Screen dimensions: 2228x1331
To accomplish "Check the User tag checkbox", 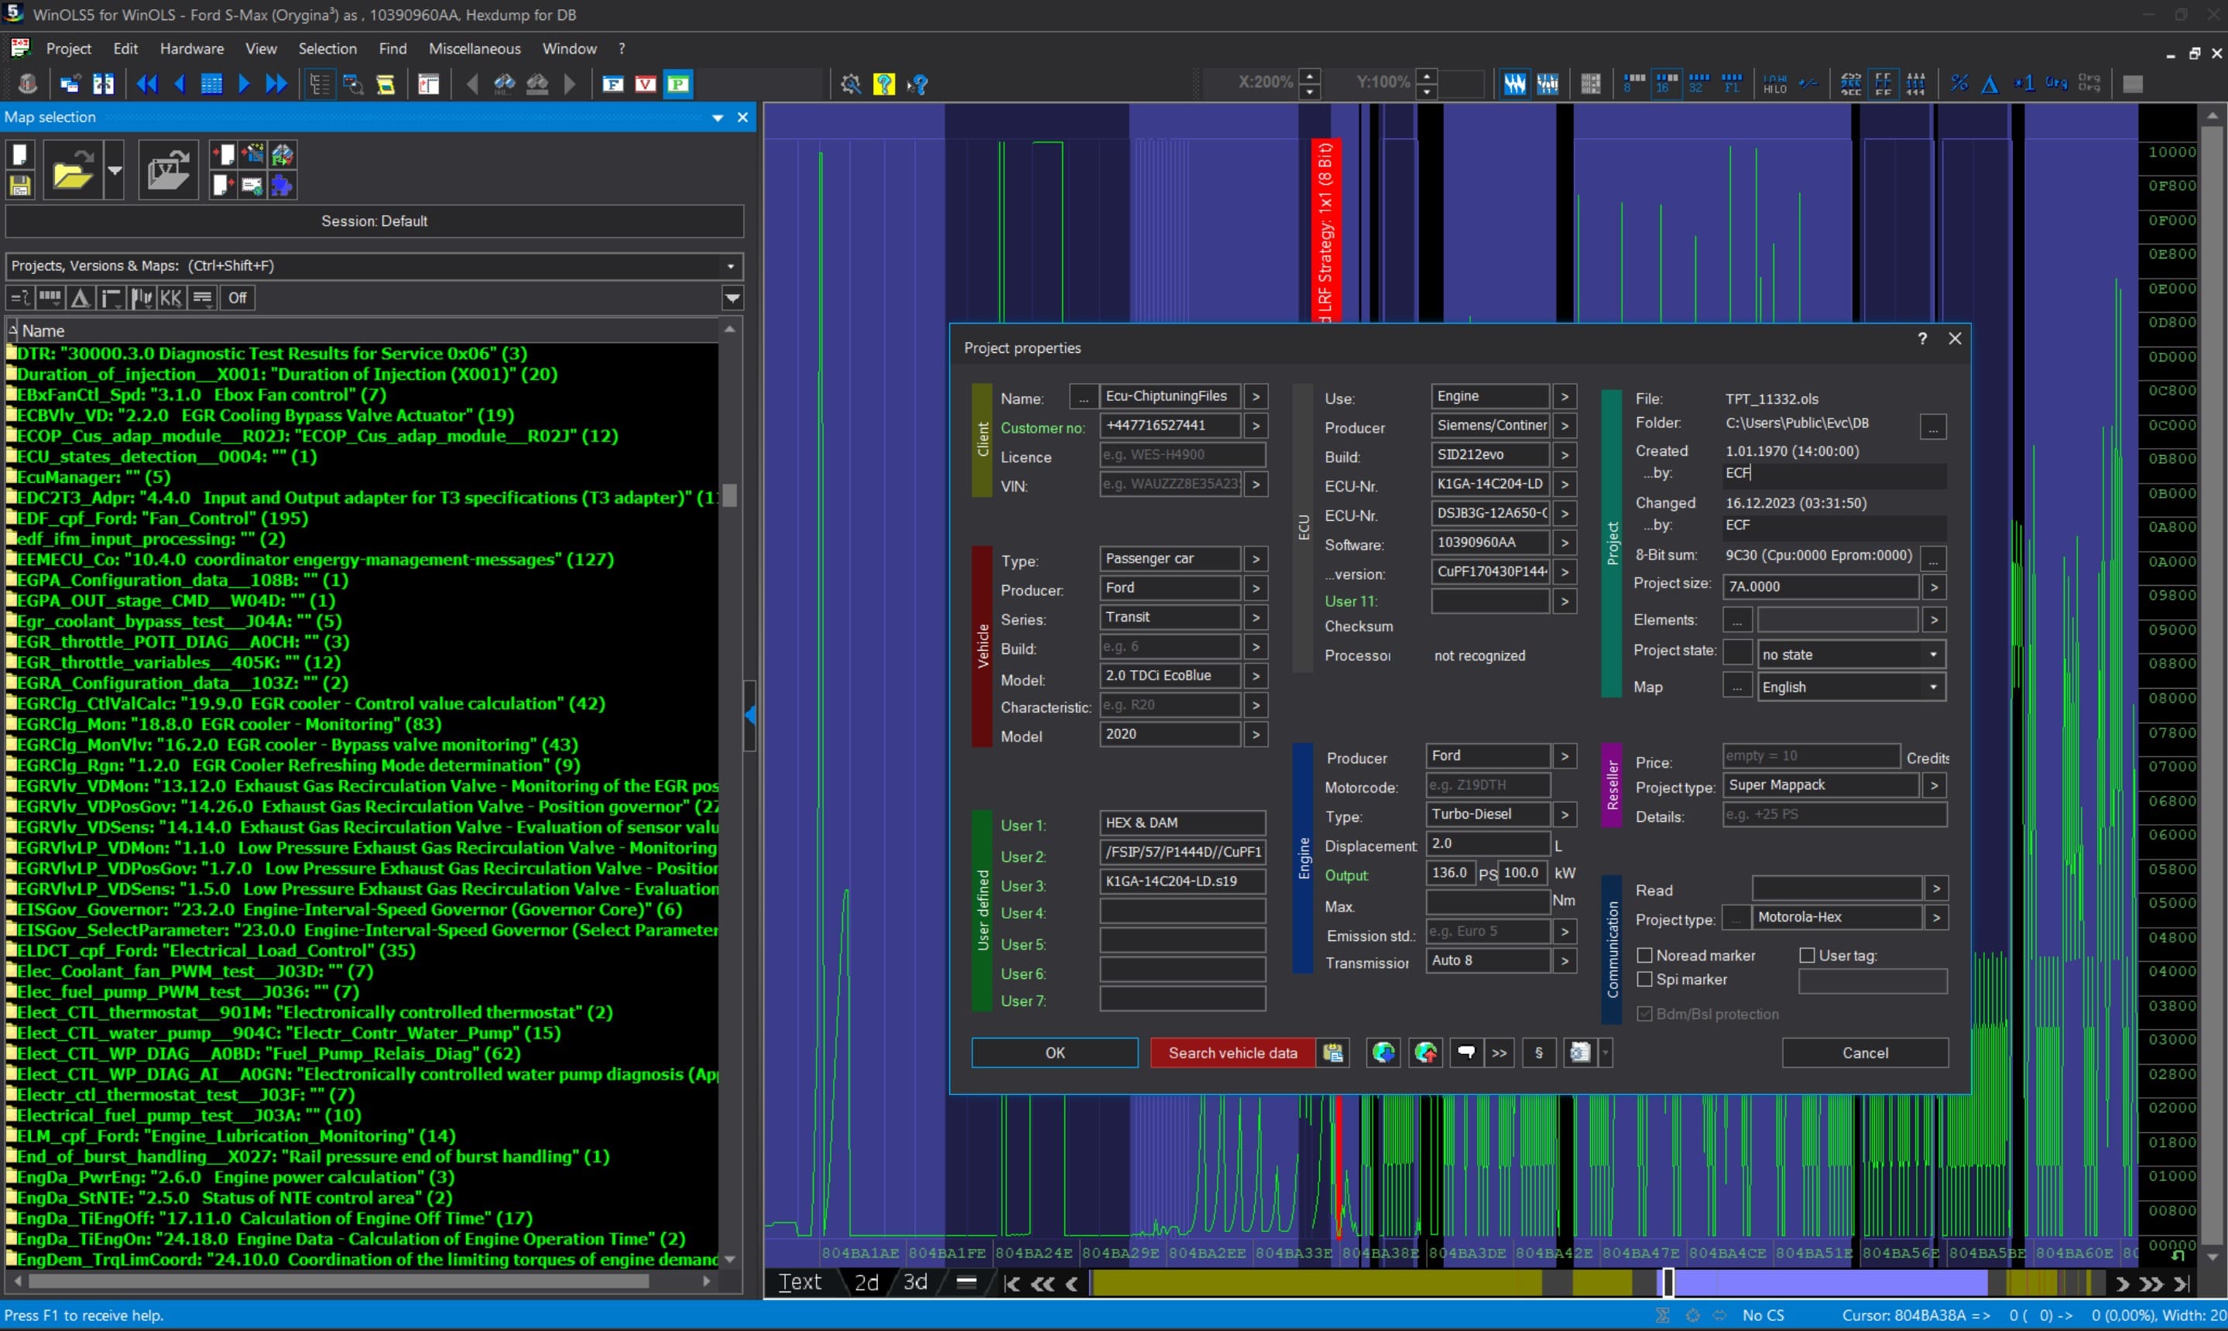I will (x=1807, y=955).
